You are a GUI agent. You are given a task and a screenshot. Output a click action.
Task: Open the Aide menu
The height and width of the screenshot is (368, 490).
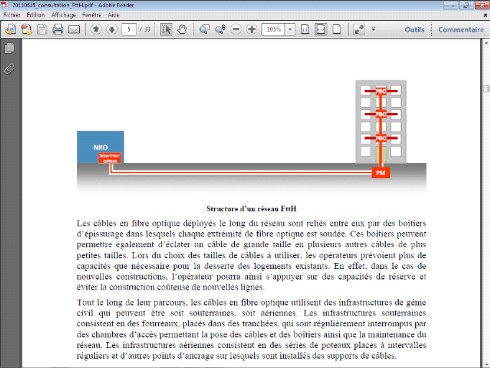click(114, 15)
